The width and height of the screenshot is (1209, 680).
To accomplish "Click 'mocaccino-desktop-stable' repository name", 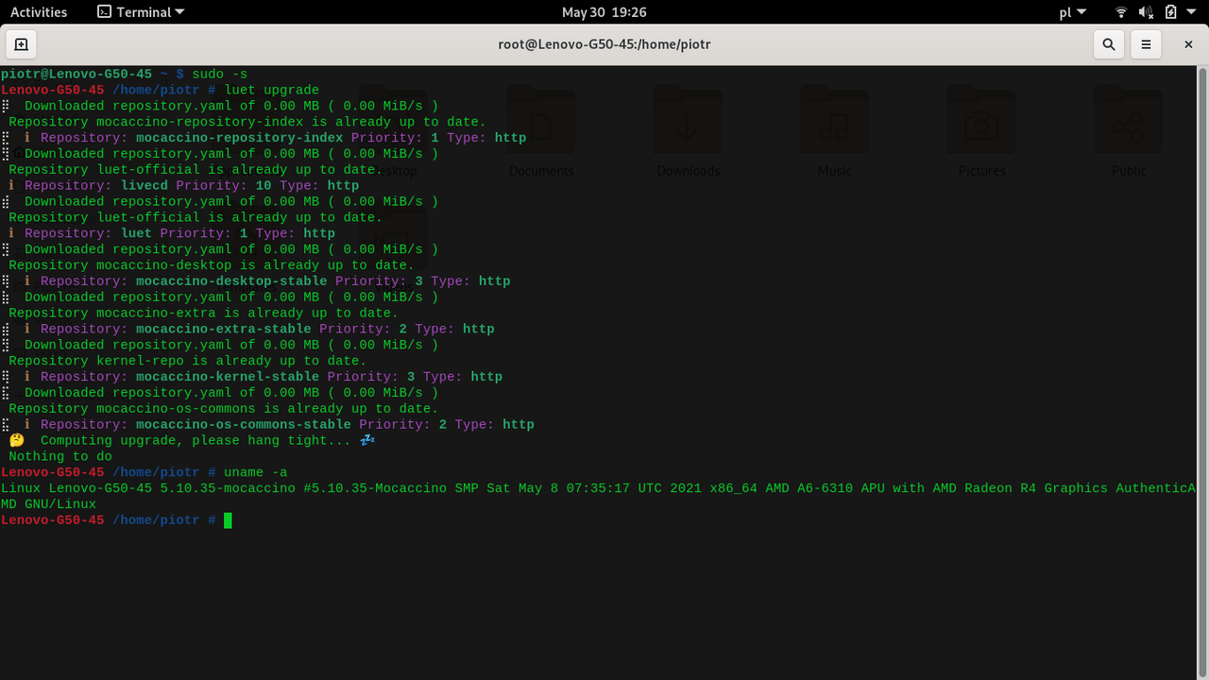I will (x=231, y=281).
